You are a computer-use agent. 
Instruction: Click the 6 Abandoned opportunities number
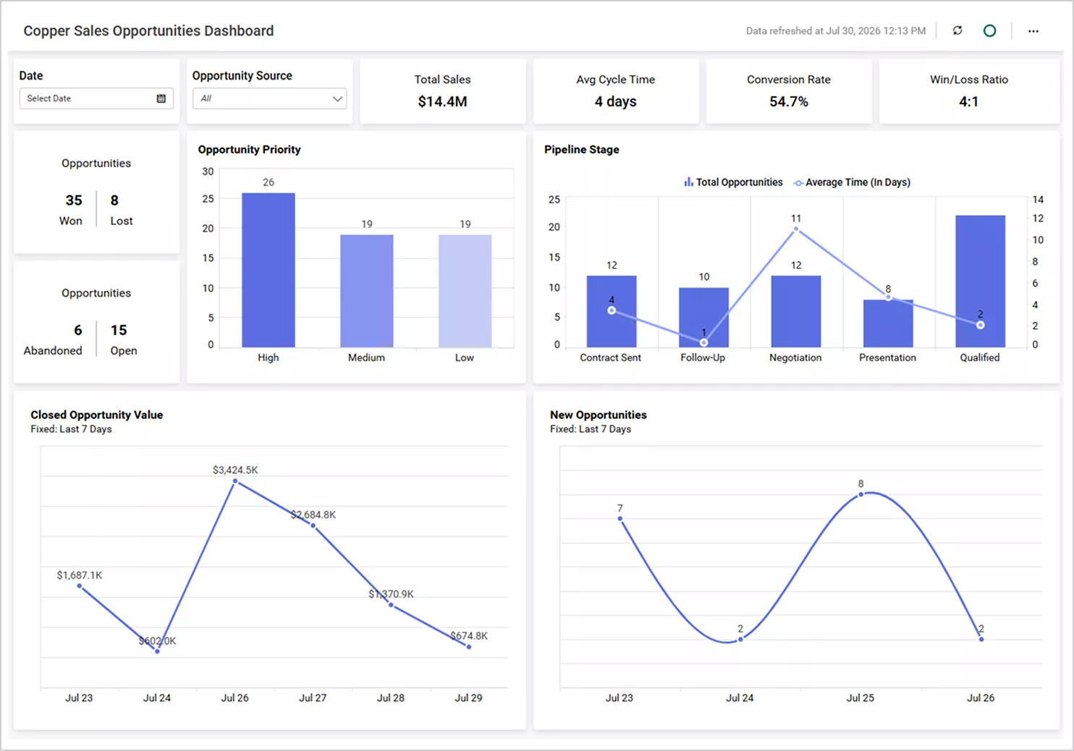point(78,331)
